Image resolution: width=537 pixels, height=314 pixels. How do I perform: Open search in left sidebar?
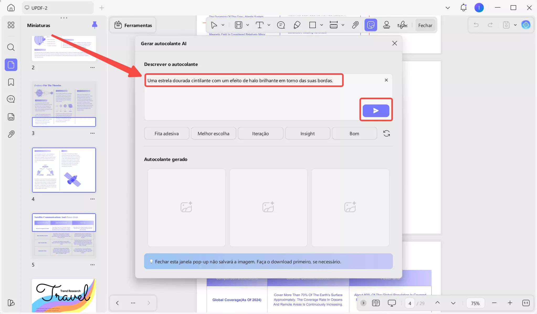click(x=11, y=48)
